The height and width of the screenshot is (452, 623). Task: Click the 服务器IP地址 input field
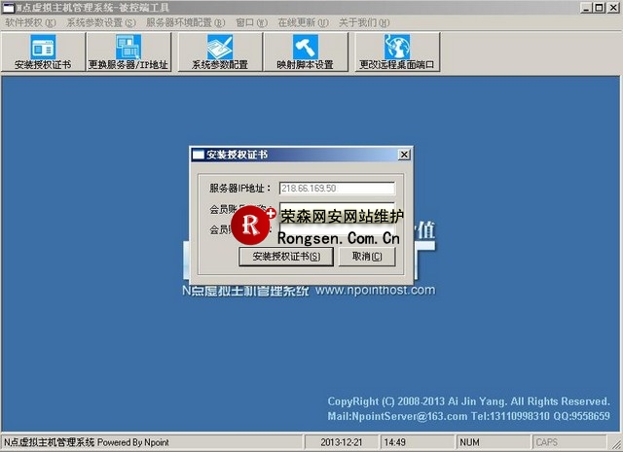click(337, 189)
